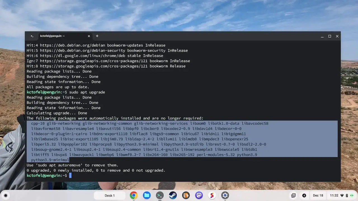Open Steam from the shelf
The width and height of the screenshot is (358, 201).
coord(173,195)
